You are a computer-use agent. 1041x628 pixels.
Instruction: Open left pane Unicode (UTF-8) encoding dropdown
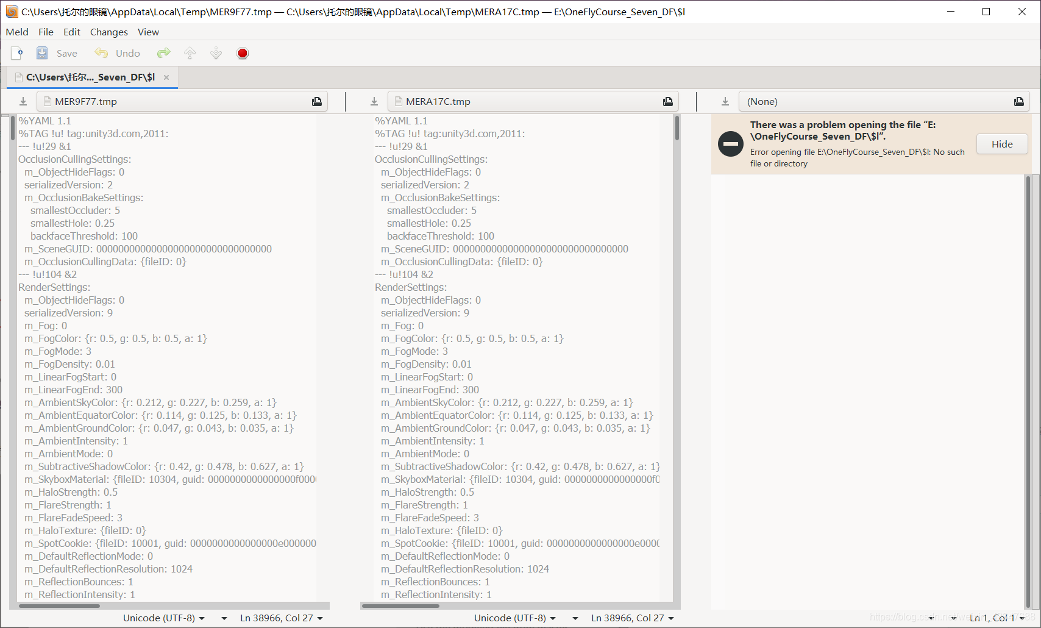point(164,618)
